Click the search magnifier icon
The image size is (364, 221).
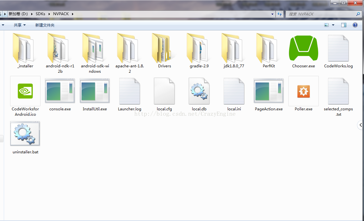tap(358, 14)
